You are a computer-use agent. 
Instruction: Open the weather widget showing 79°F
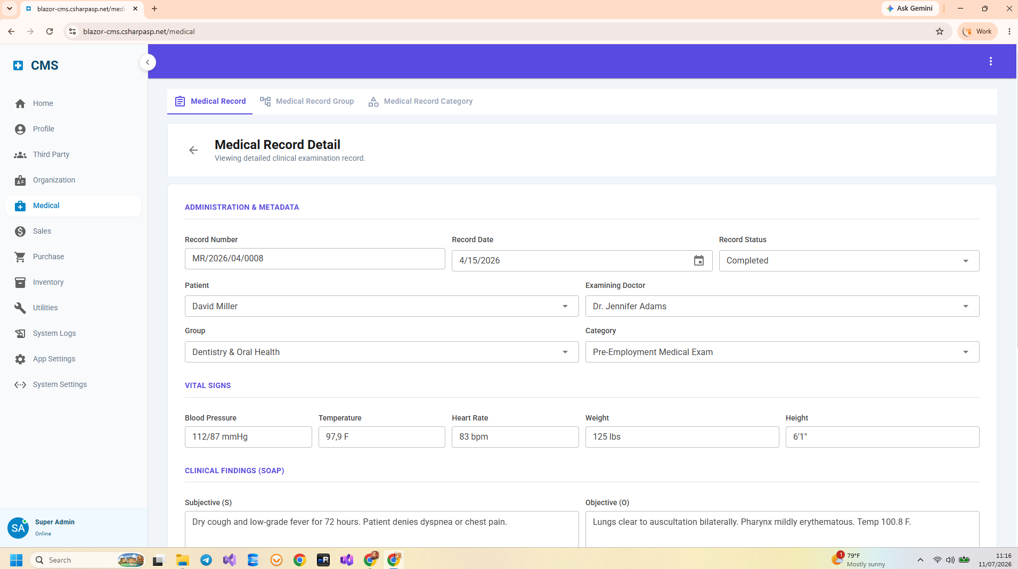pos(858,560)
